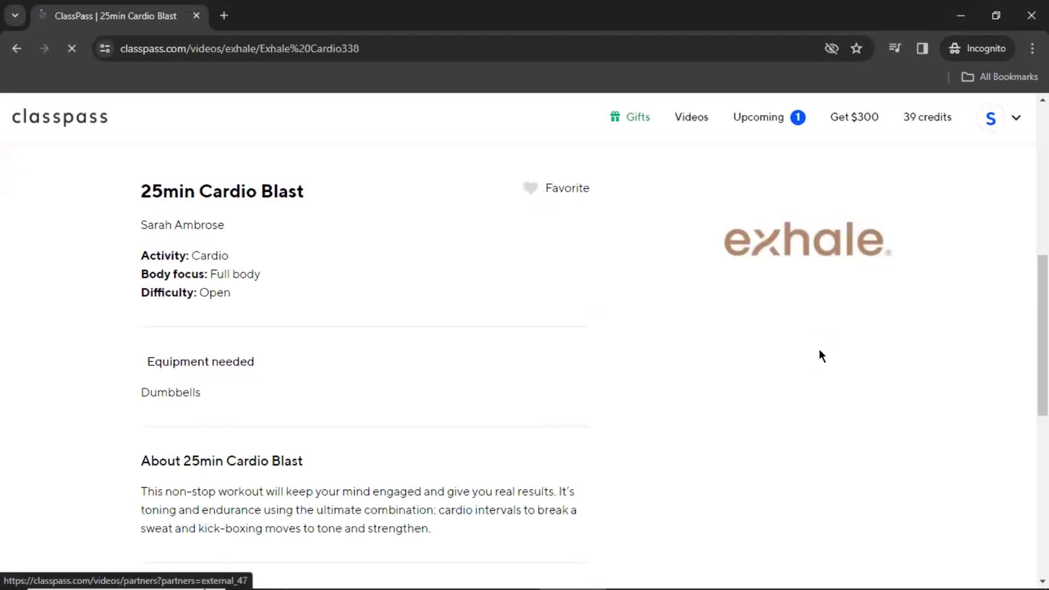Image resolution: width=1049 pixels, height=590 pixels.
Task: Minimize the browser window
Action: [960, 16]
